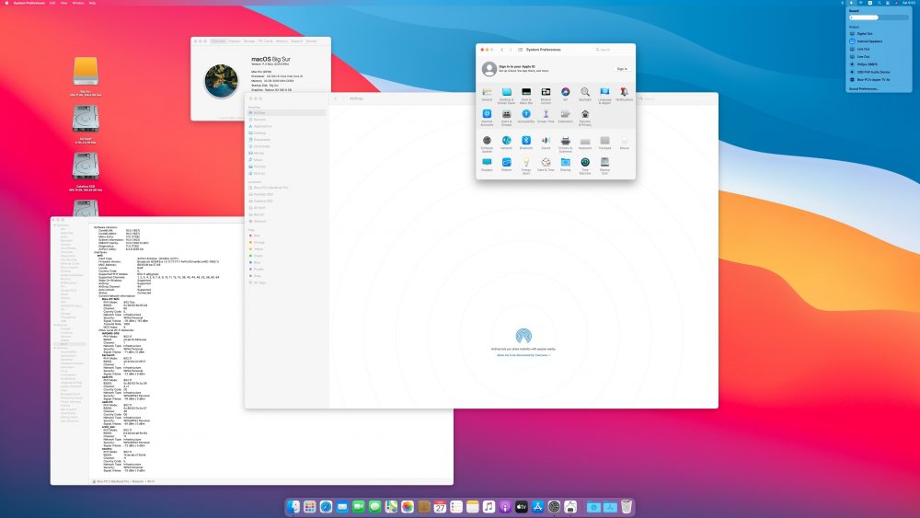This screenshot has width=920, height=518.
Task: Open the Spotlight preference pane
Action: pyautogui.click(x=585, y=95)
